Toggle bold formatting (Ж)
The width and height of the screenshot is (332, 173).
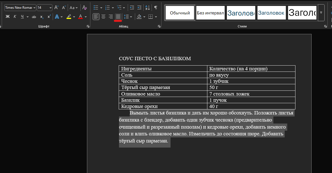pyautogui.click(x=8, y=16)
